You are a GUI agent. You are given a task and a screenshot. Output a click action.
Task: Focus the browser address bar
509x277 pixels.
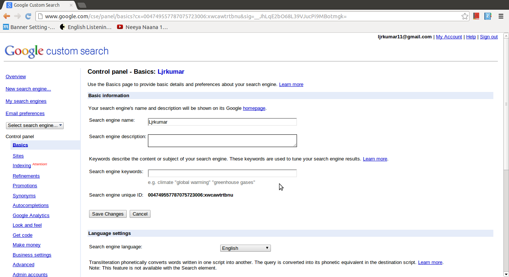[x=248, y=16]
